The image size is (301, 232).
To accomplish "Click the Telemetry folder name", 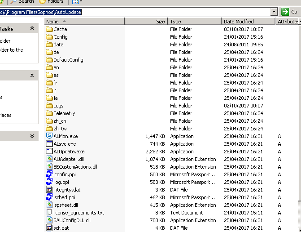I will (x=64, y=113).
